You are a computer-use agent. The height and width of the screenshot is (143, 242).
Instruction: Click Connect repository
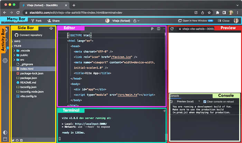(29, 35)
